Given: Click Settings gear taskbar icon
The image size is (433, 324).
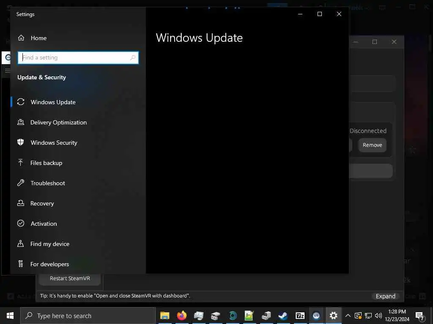Looking at the screenshot, I should pyautogui.click(x=333, y=316).
